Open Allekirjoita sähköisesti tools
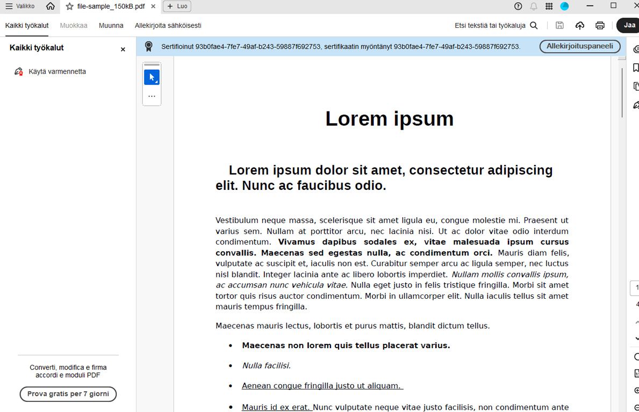The width and height of the screenshot is (639, 412). (x=168, y=25)
